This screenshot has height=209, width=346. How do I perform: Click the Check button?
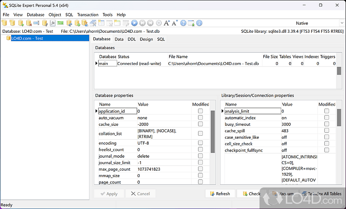252,193
